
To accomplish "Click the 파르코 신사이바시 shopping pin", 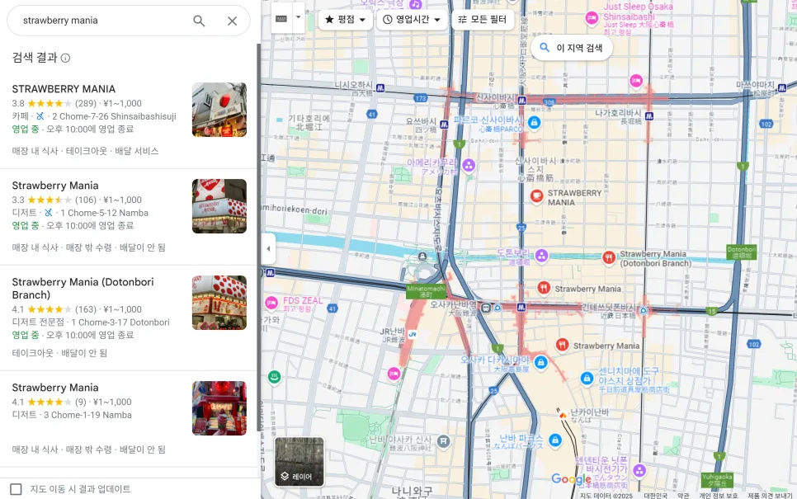I will (534, 122).
